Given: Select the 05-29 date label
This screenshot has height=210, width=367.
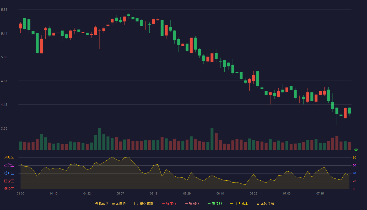Looking at the screenshot, I should 187,193.
